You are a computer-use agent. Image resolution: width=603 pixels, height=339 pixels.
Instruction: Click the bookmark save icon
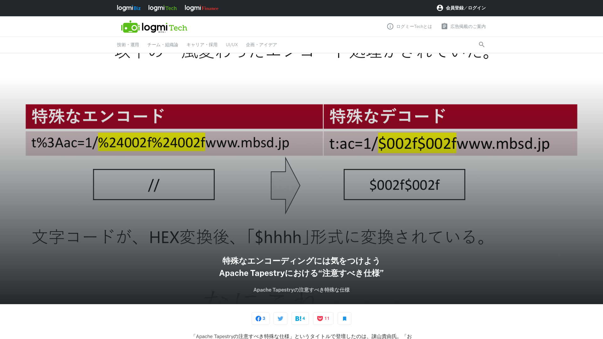point(345,319)
